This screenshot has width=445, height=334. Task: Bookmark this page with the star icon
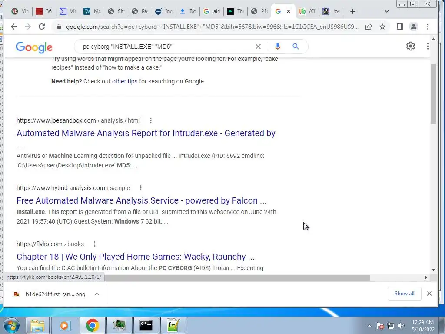(382, 27)
